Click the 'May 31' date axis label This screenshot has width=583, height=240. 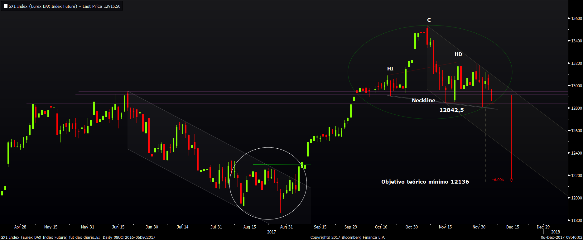tap(88, 227)
